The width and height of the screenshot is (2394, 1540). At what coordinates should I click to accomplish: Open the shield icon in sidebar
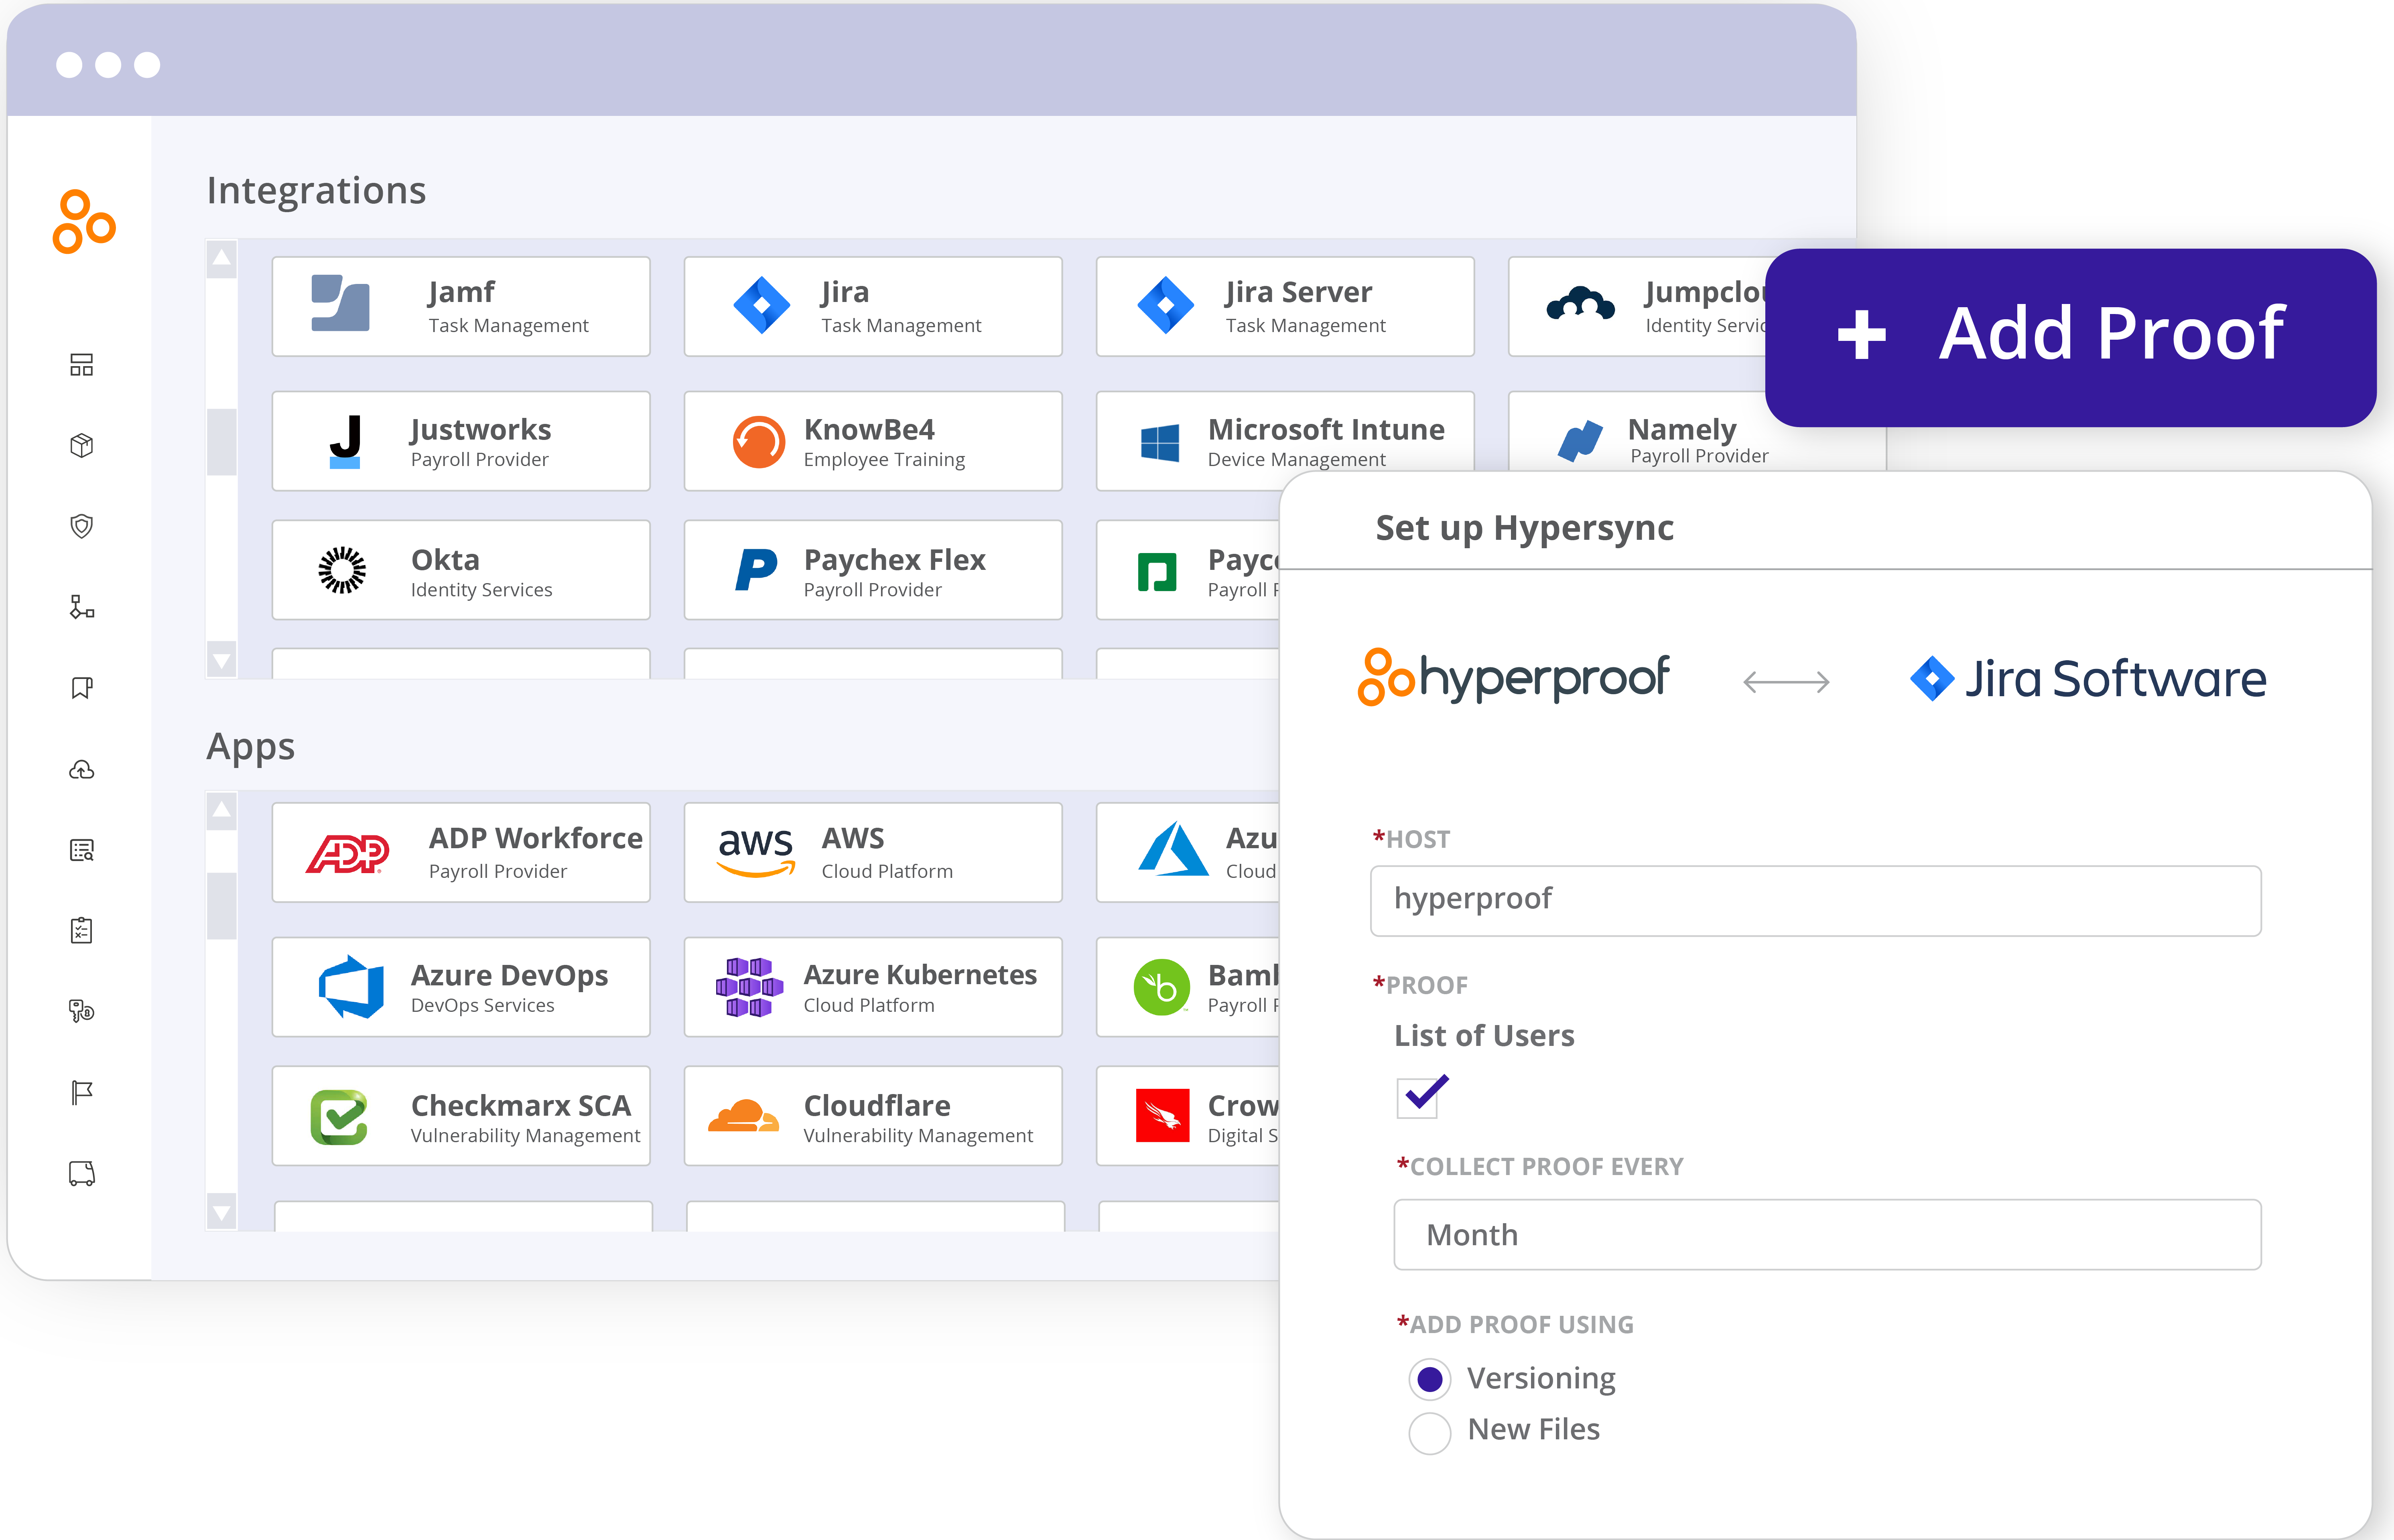[x=82, y=526]
